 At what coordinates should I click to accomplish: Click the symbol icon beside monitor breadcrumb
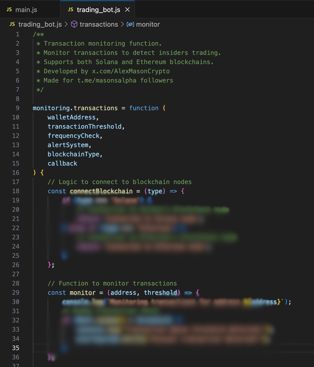(130, 24)
